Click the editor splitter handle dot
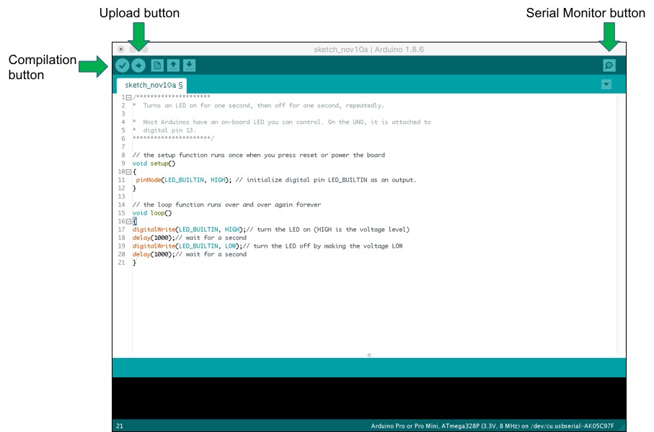Viewport: 654px width, 432px height. 369,355
